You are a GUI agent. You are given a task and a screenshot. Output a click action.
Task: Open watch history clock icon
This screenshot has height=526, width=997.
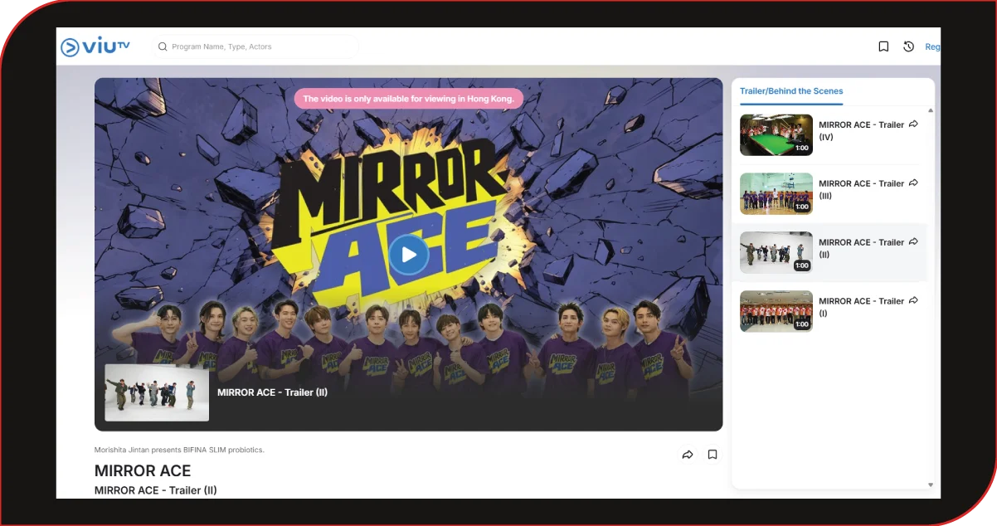coord(908,46)
